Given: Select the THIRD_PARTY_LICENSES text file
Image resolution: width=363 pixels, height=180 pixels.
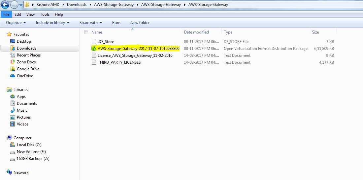Looking at the screenshot, I should tap(119, 62).
